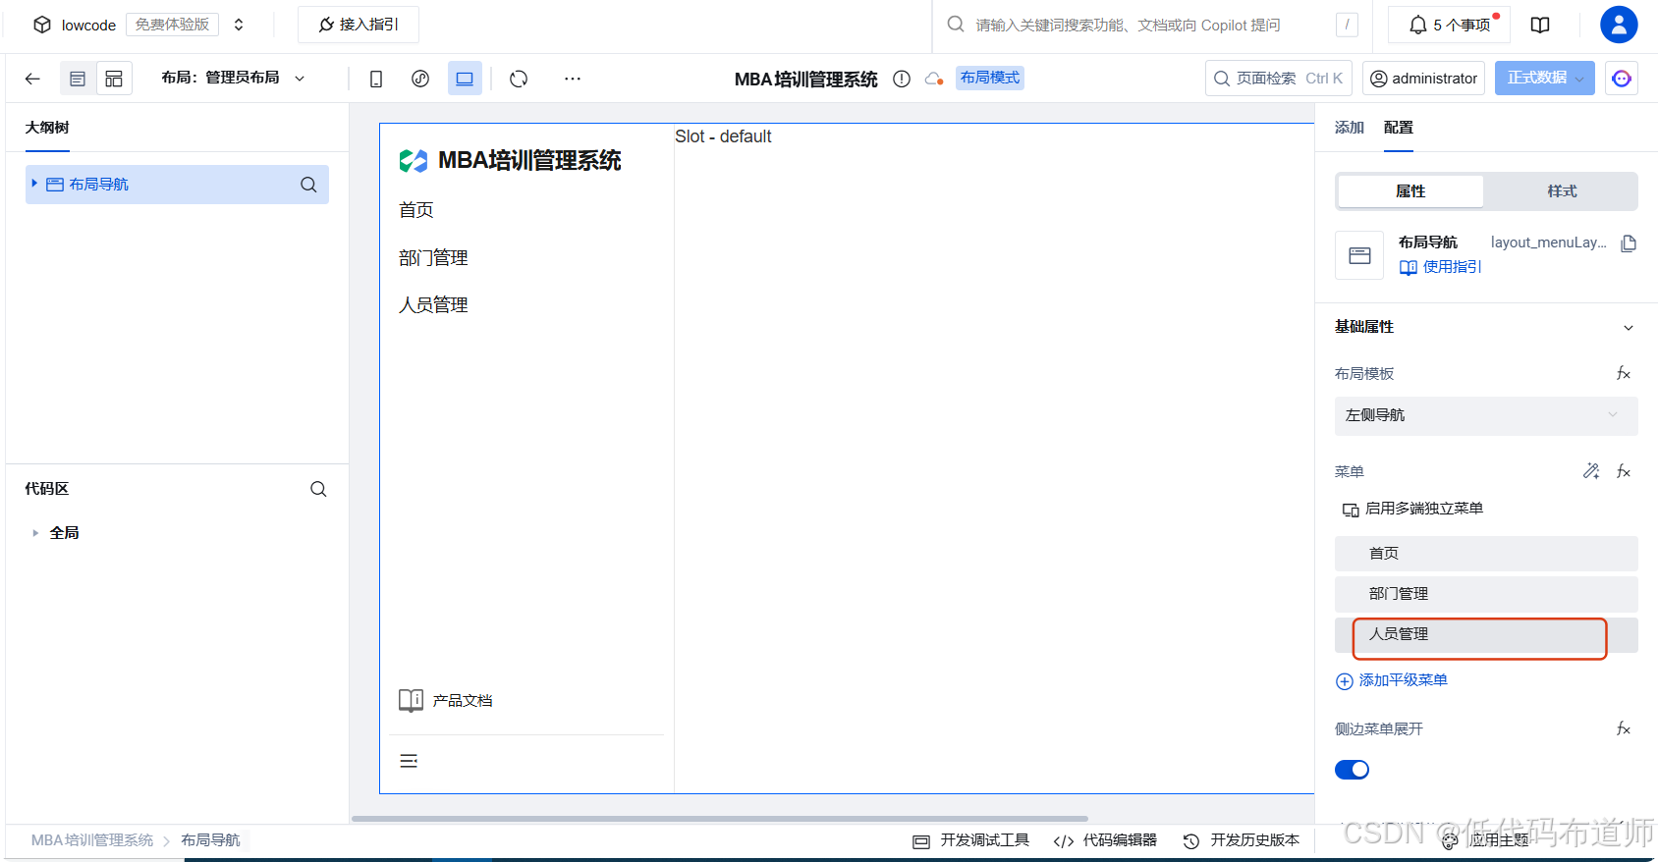Open the 使用指引 link
This screenshot has width=1658, height=862.
coord(1441,267)
